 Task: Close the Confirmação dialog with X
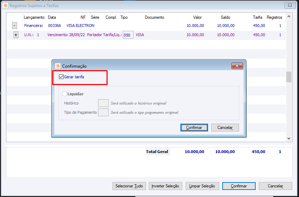click(x=237, y=66)
